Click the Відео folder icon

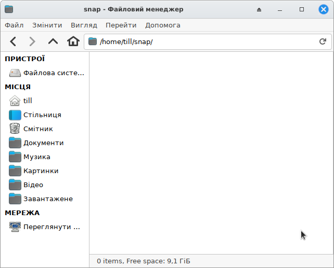pyautogui.click(x=15, y=185)
